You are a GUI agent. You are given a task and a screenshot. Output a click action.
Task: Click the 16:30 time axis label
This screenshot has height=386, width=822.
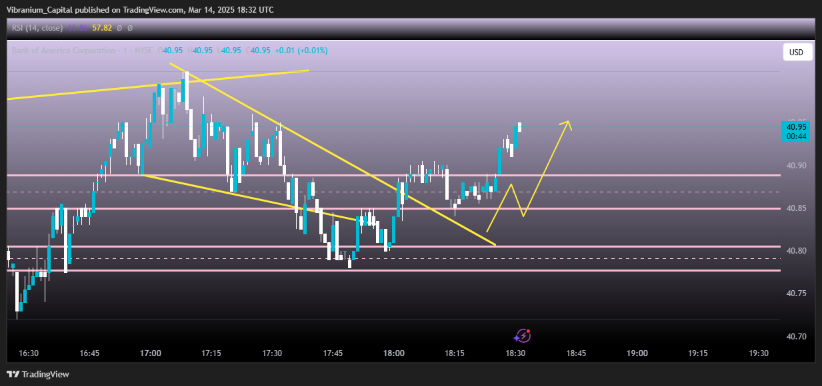click(x=29, y=353)
